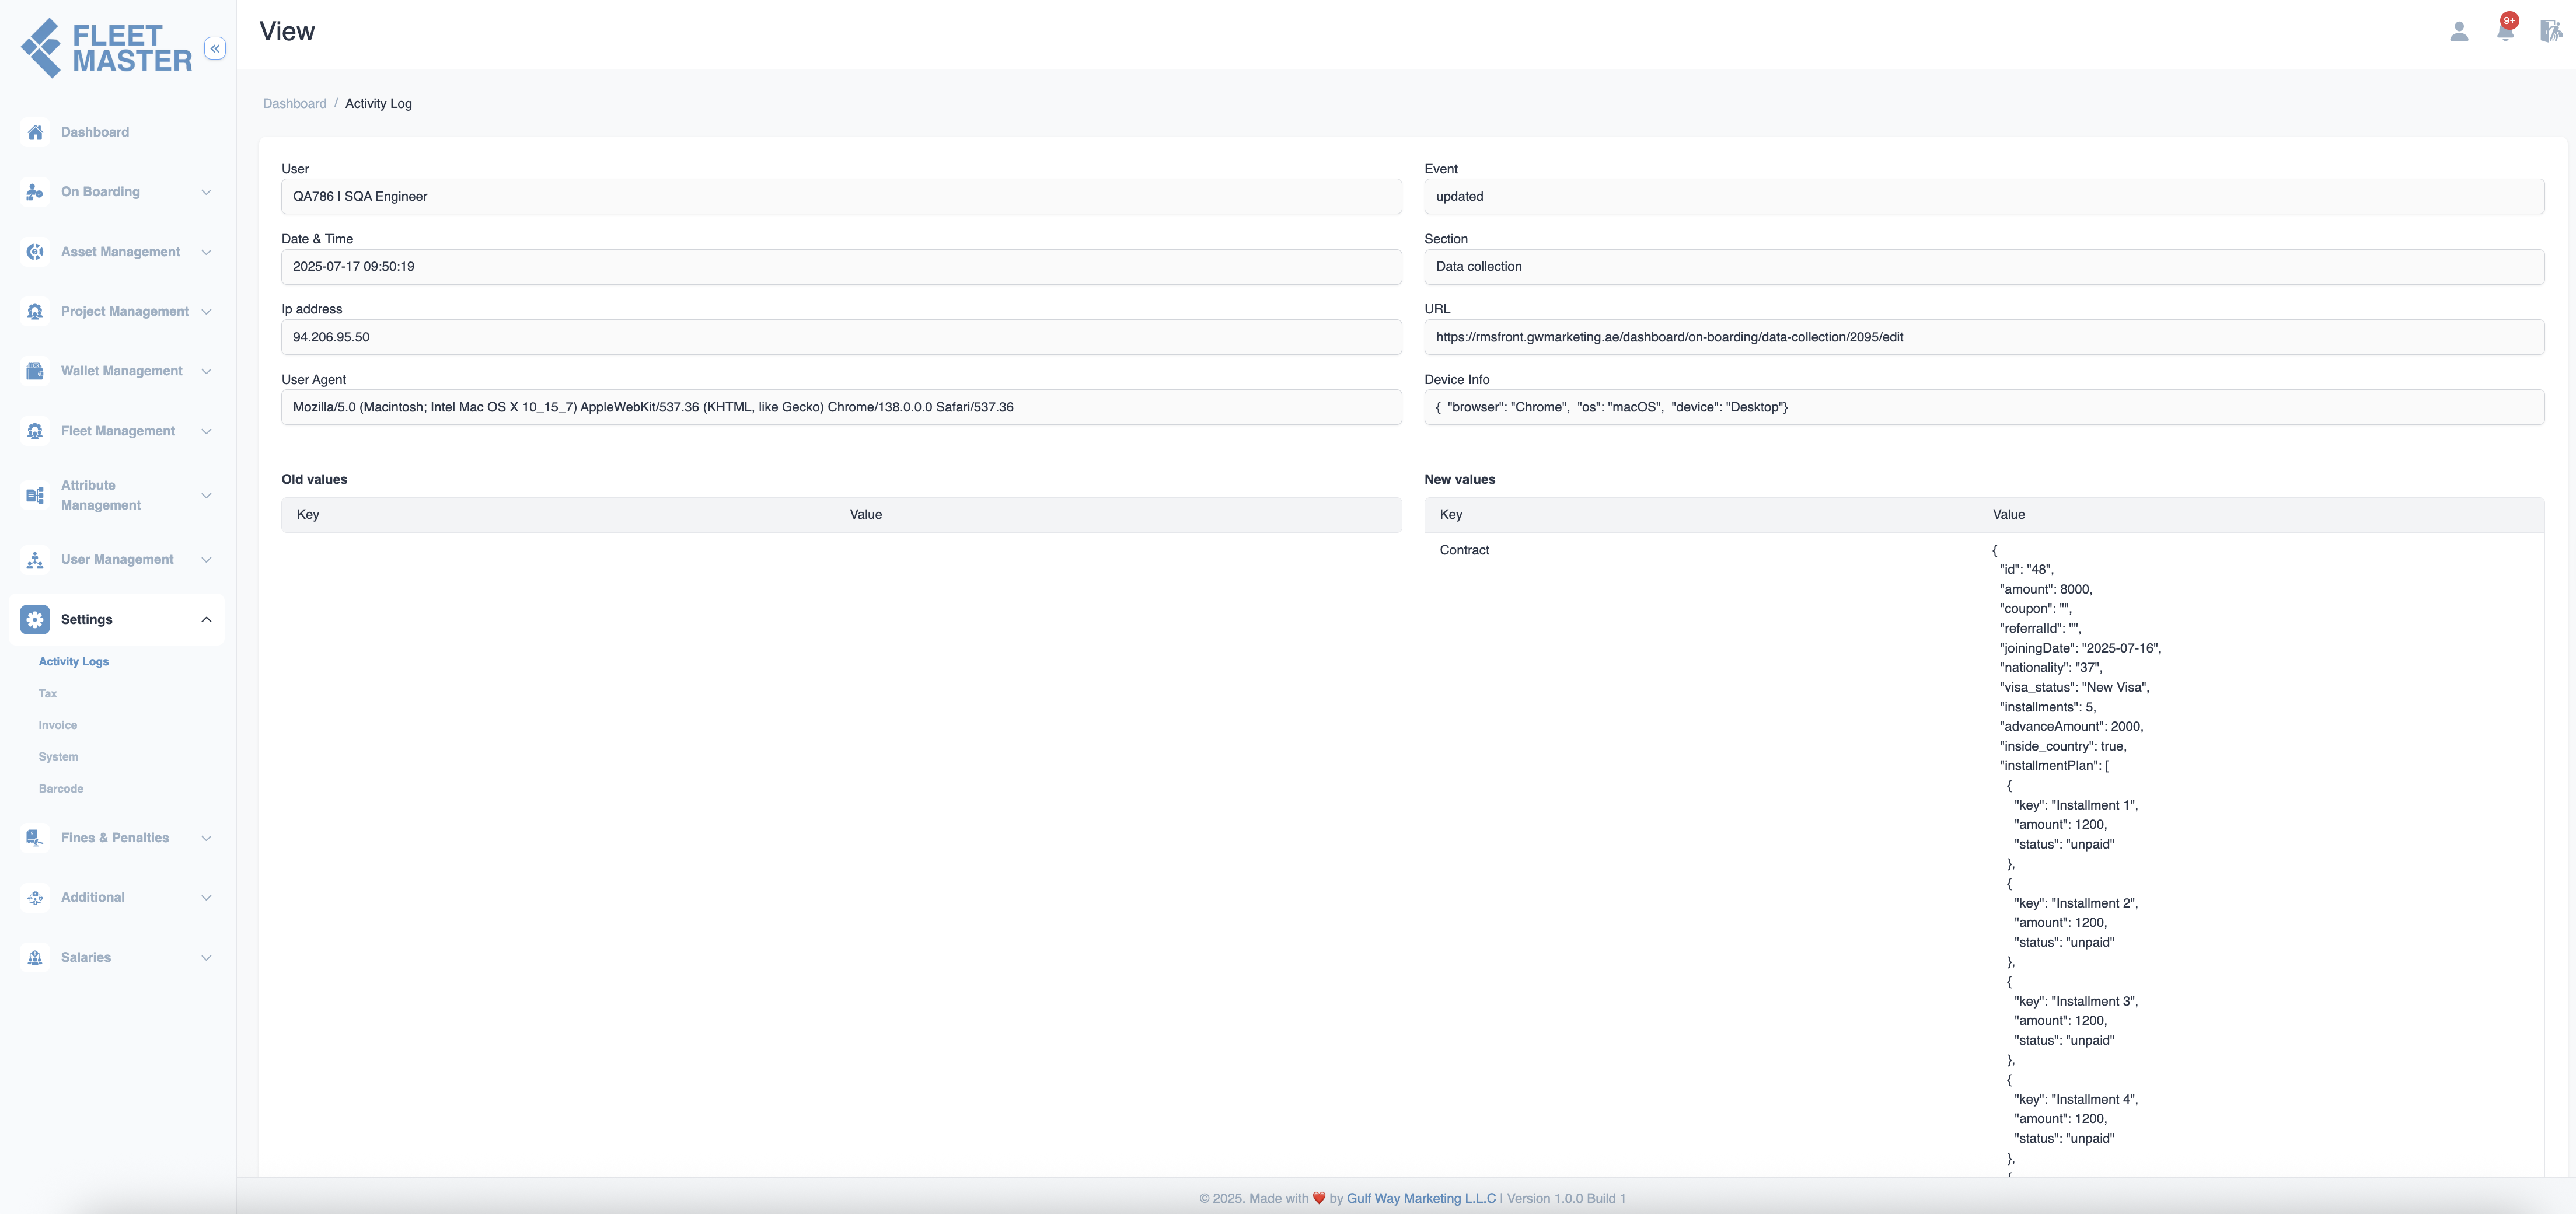Click the User Management sidebar icon
Image resolution: width=2576 pixels, height=1214 pixels.
coord(35,559)
